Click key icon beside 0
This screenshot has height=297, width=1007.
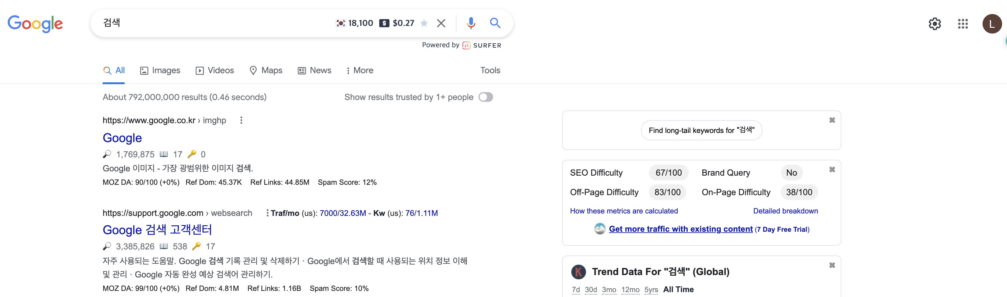192,154
